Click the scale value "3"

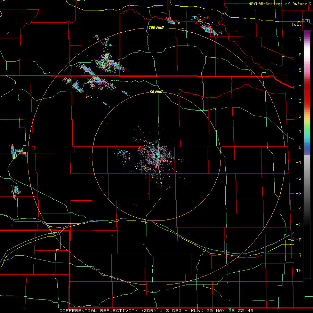pos(300,101)
